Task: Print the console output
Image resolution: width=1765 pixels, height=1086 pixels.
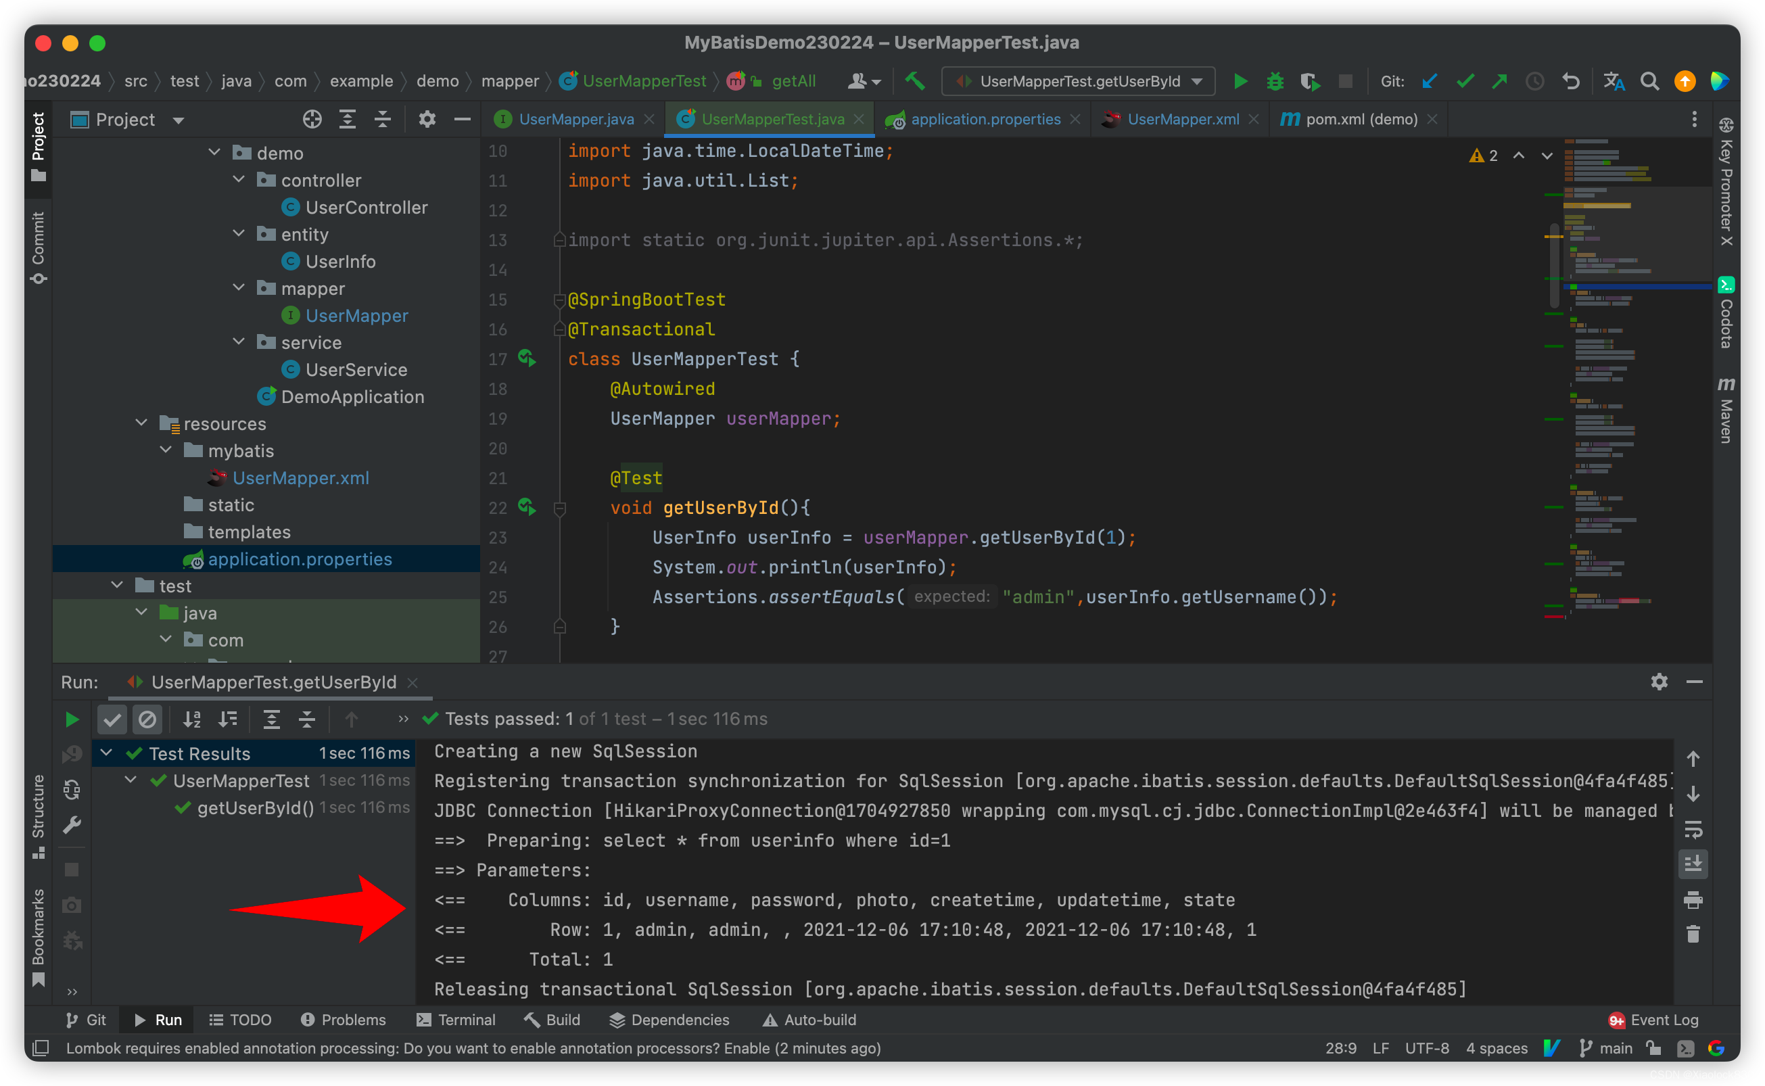Action: tap(1693, 899)
